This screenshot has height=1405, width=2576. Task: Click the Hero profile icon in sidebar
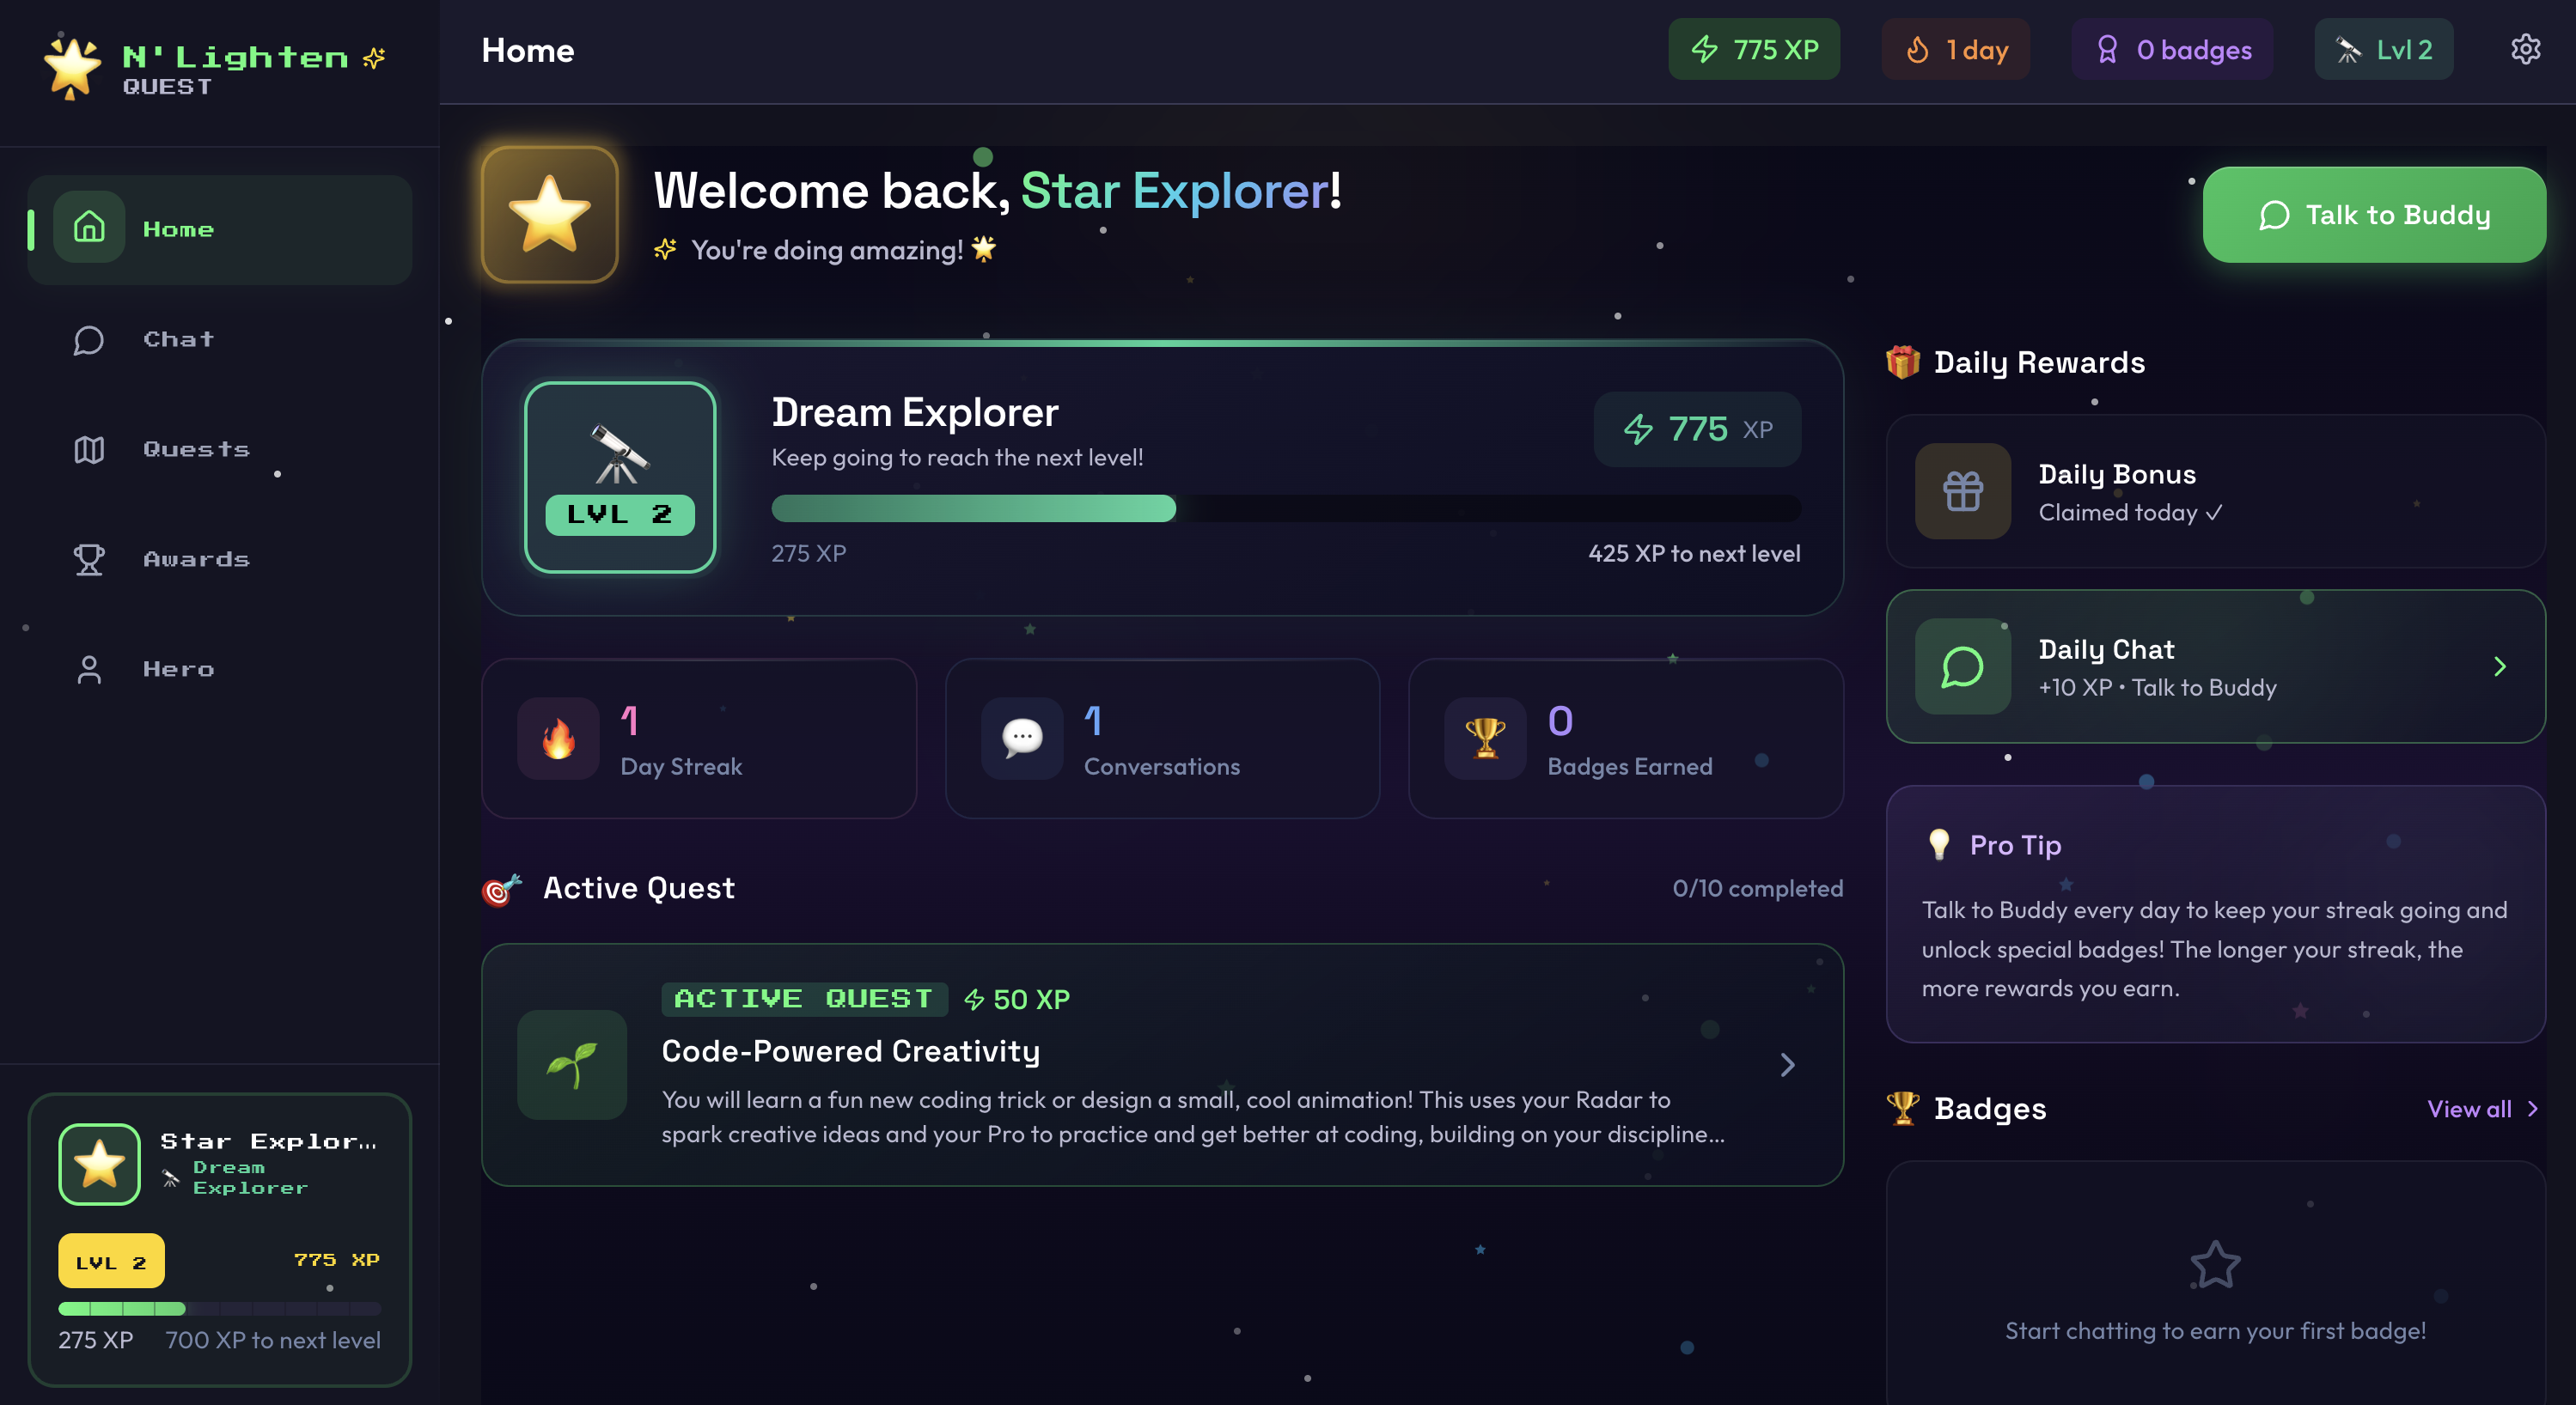coord(88,670)
